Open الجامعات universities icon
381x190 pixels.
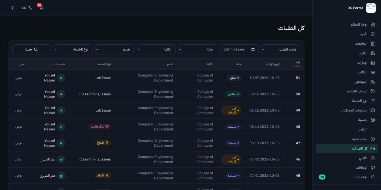pyautogui.click(x=373, y=44)
